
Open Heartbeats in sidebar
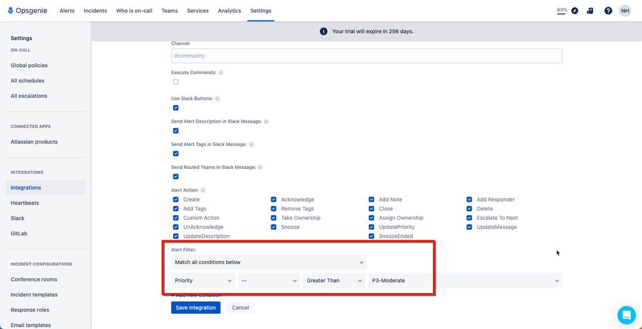click(24, 203)
